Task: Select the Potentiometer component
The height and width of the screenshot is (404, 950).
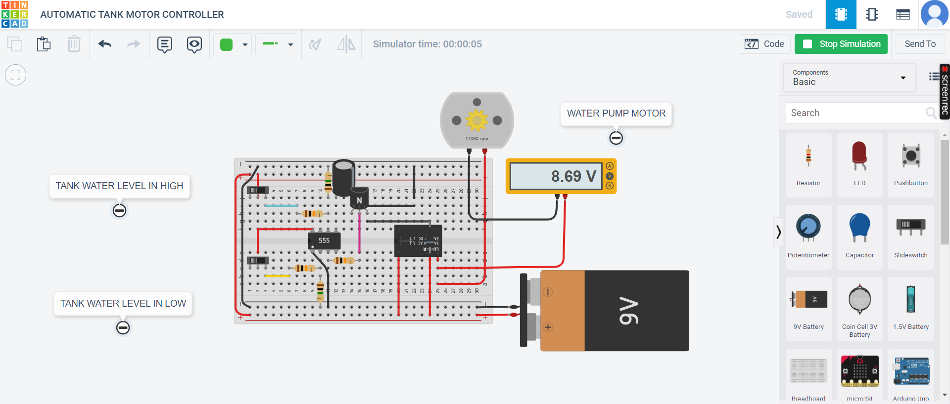Action: [x=808, y=237]
